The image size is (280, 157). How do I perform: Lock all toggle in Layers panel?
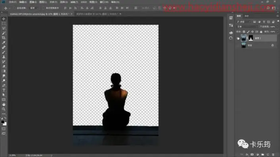pos(261,32)
